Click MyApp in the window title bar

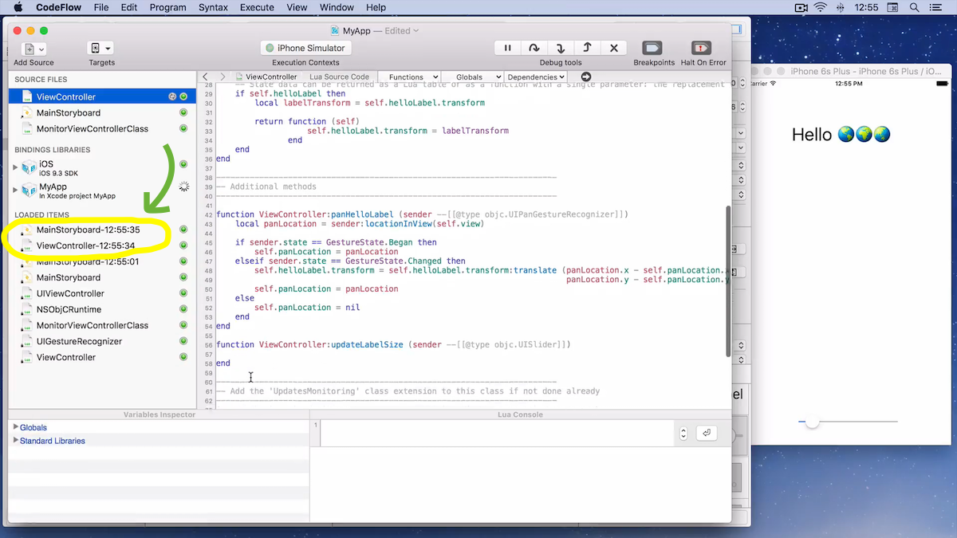[x=356, y=30]
